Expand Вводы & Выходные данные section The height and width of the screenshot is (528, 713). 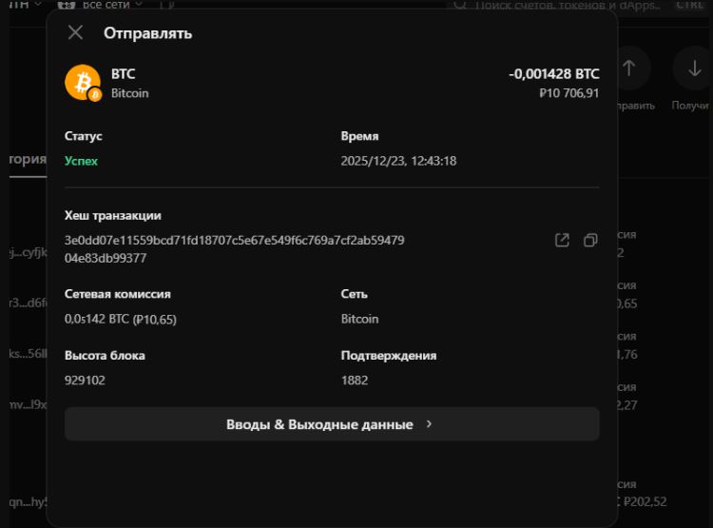click(332, 424)
